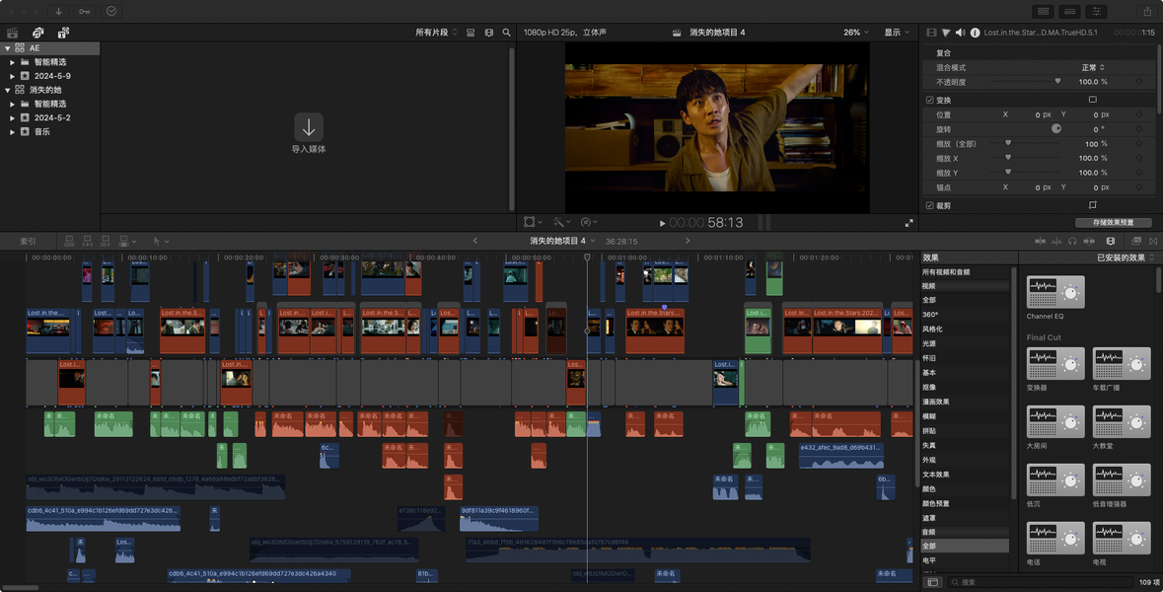The width and height of the screenshot is (1163, 592).
Task: Toggle the inspector sliders button
Action: [1096, 11]
